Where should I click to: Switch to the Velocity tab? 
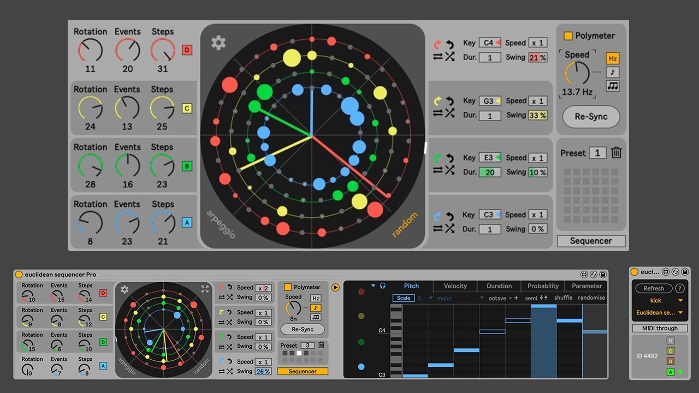[x=454, y=286]
